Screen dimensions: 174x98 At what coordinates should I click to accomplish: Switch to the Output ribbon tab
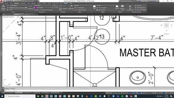coord(39,3)
